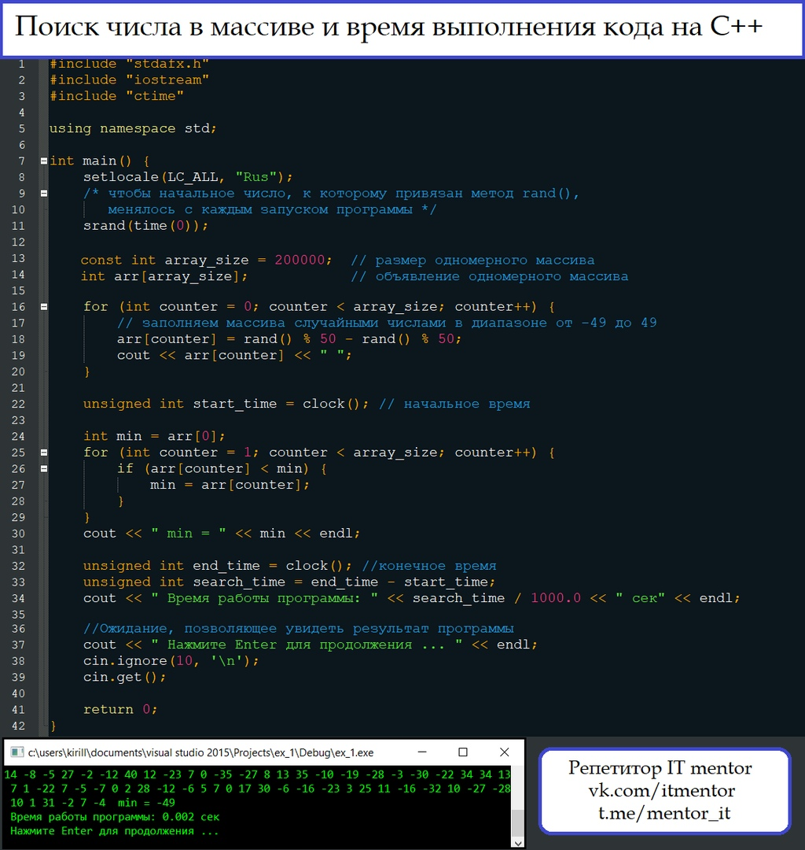
Task: Collapse the comment block fold at line 9
Action: pos(44,194)
